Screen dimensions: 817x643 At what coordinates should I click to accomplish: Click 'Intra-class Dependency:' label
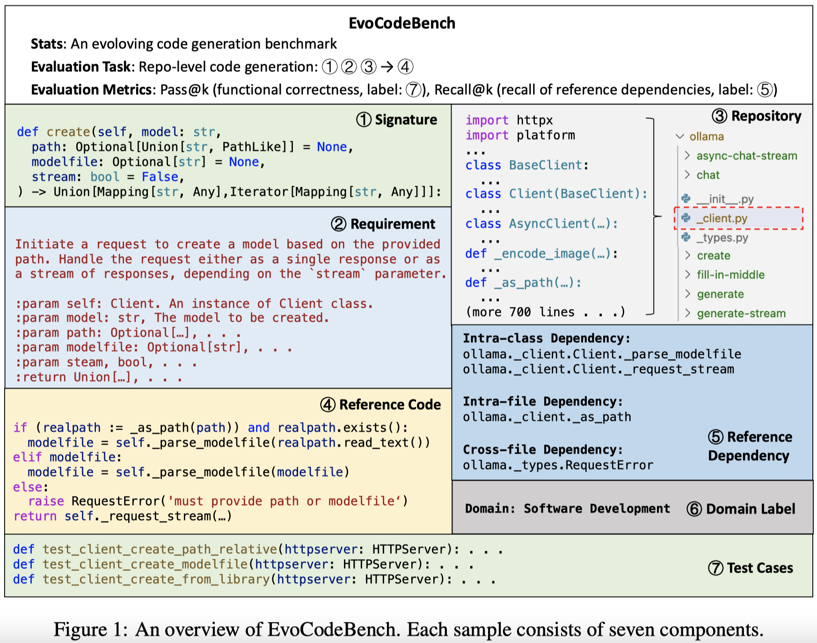tap(547, 338)
